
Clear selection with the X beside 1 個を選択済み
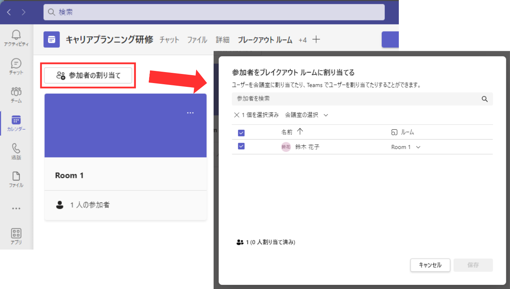tap(237, 115)
